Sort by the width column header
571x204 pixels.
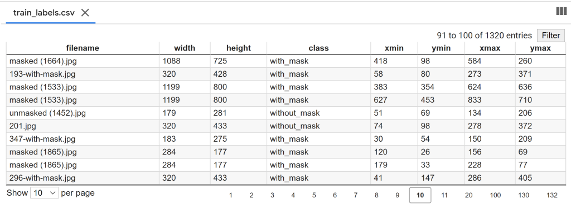tap(185, 48)
